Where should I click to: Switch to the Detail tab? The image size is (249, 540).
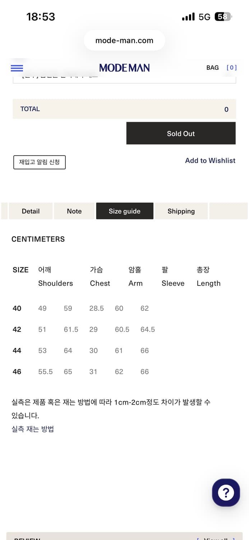click(31, 211)
